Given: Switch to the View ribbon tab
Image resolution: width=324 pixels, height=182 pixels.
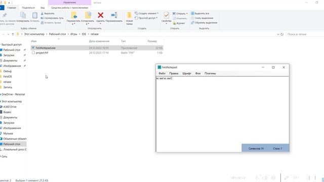Looking at the screenshot, I should click(x=43, y=8).
